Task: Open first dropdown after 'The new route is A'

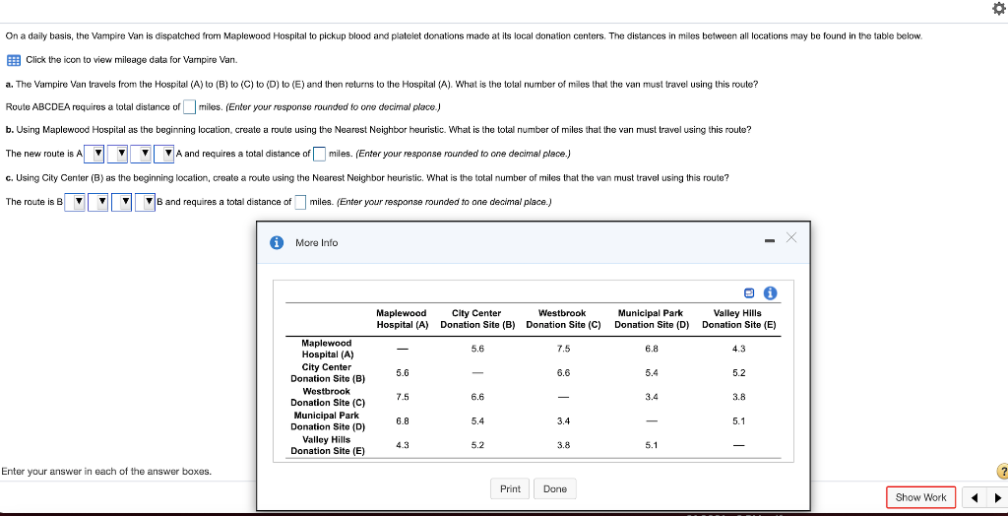Action: 94,154
